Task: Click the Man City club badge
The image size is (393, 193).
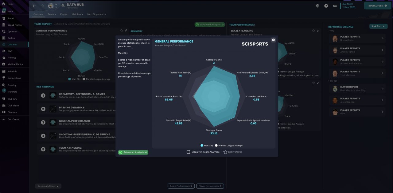Action: tap(51, 6)
